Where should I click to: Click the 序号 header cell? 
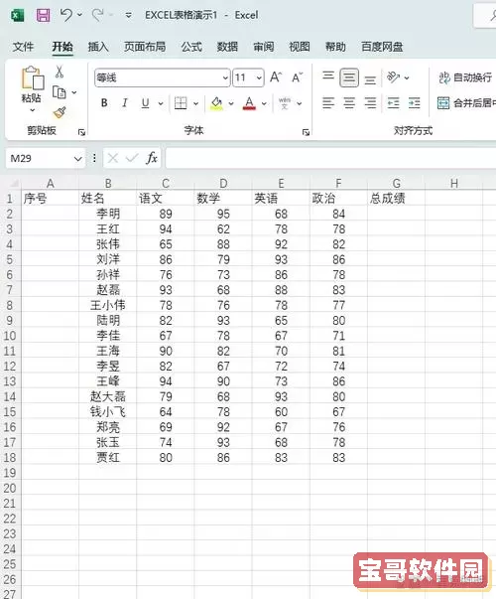(50, 199)
